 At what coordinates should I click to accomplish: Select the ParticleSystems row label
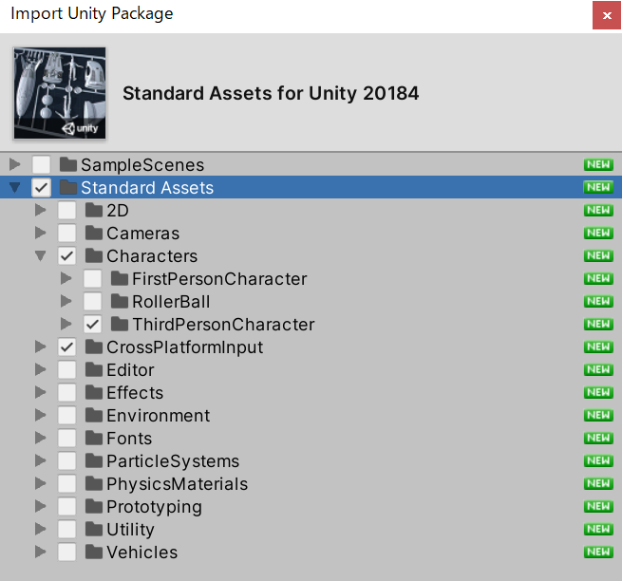tap(173, 461)
